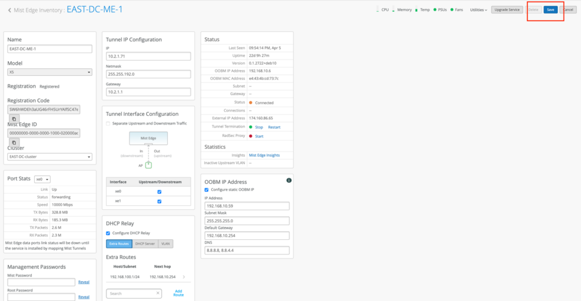The width and height of the screenshot is (581, 301).
Task: Open the Mist Edge Insights link
Action: 264,155
